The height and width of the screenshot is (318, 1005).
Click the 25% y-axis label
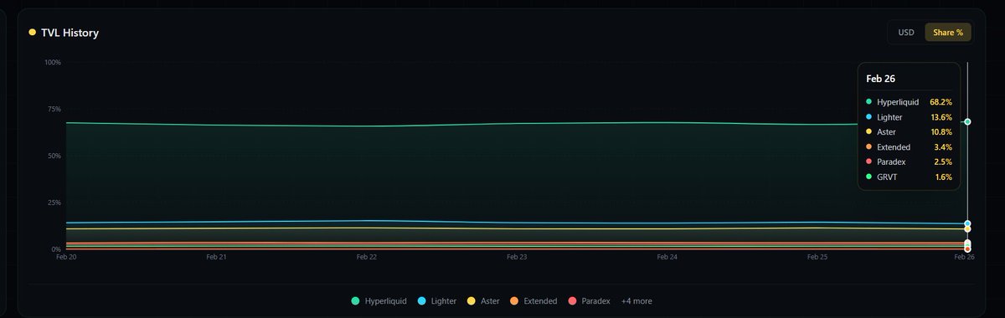54,203
